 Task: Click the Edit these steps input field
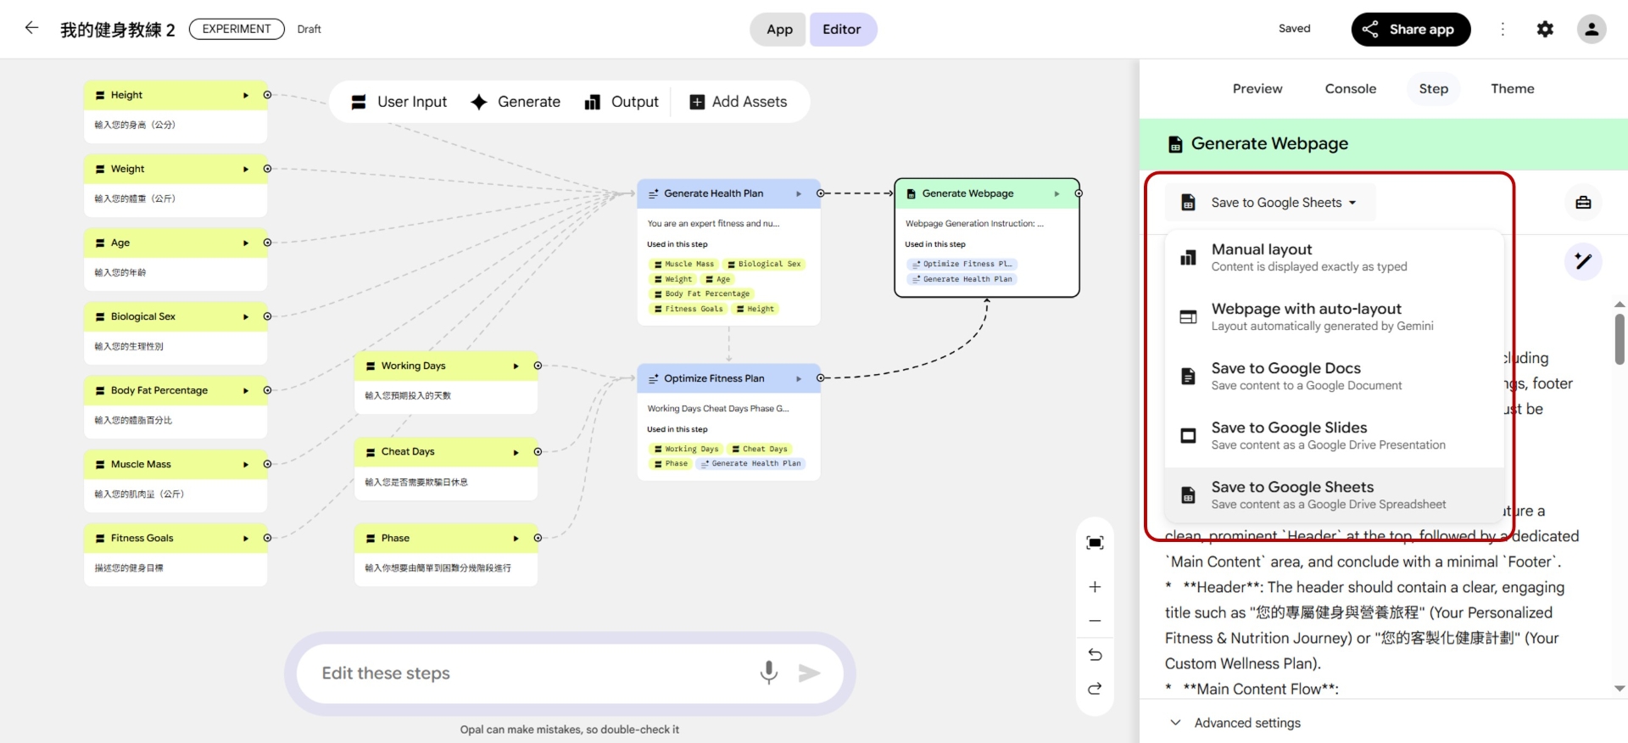(526, 673)
